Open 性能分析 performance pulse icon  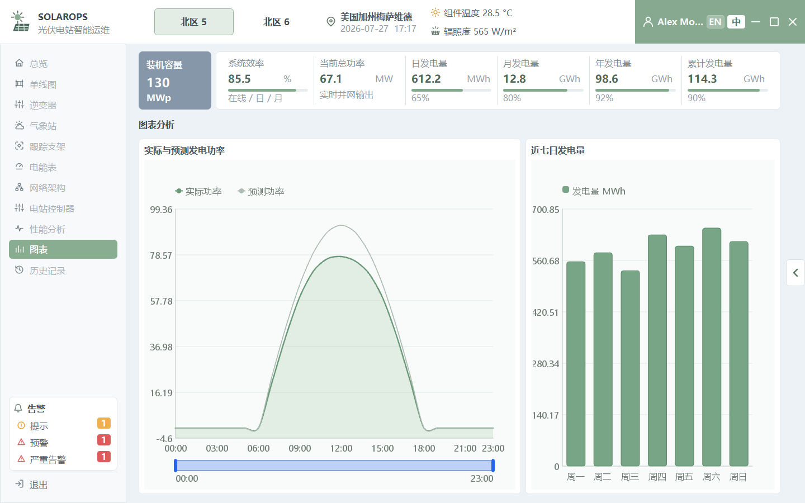tap(19, 229)
